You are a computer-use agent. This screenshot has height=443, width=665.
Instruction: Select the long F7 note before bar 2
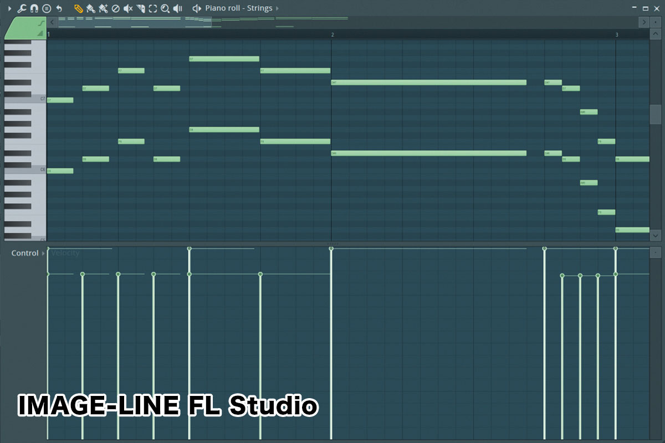click(295, 71)
